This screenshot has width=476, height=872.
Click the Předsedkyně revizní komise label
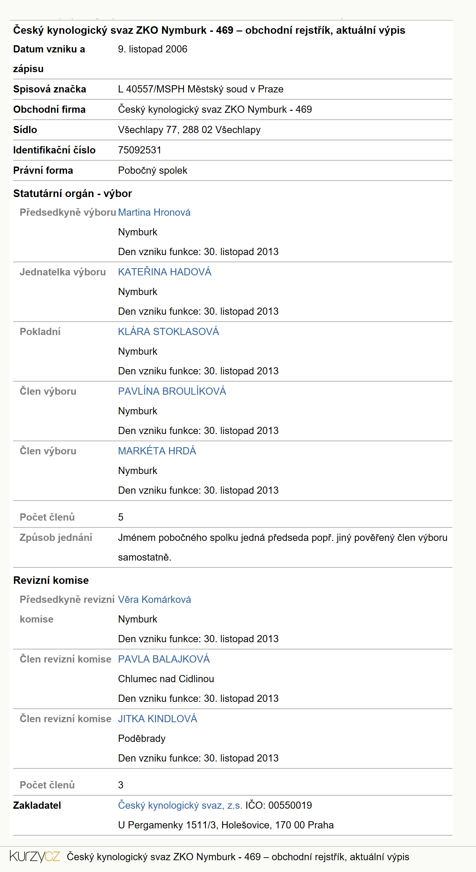coord(67,609)
